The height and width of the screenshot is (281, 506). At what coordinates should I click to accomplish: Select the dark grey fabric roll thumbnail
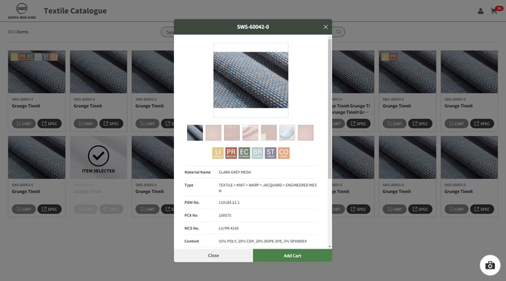pyautogui.click(x=195, y=133)
